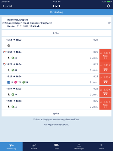Viewport: 113px width, 151px height.
Task: Swap start and destination stop icon
Action: click(x=4, y=23)
